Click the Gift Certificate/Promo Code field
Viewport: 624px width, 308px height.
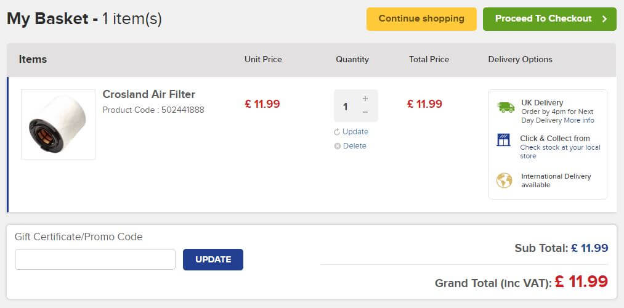pyautogui.click(x=95, y=259)
